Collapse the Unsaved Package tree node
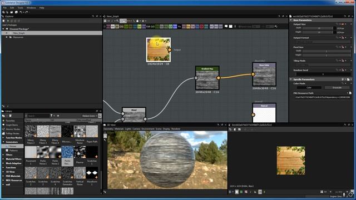This screenshot has height=200, width=356. click(x=3, y=29)
